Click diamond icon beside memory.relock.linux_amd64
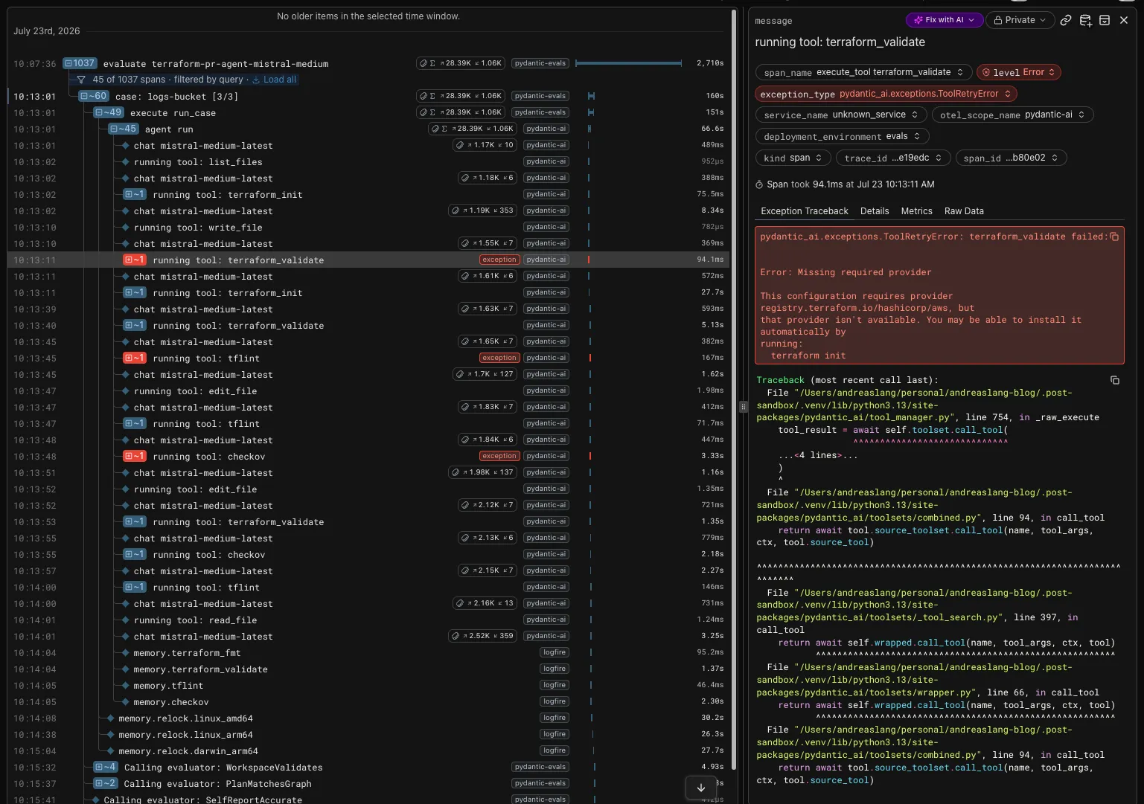 [x=111, y=718]
